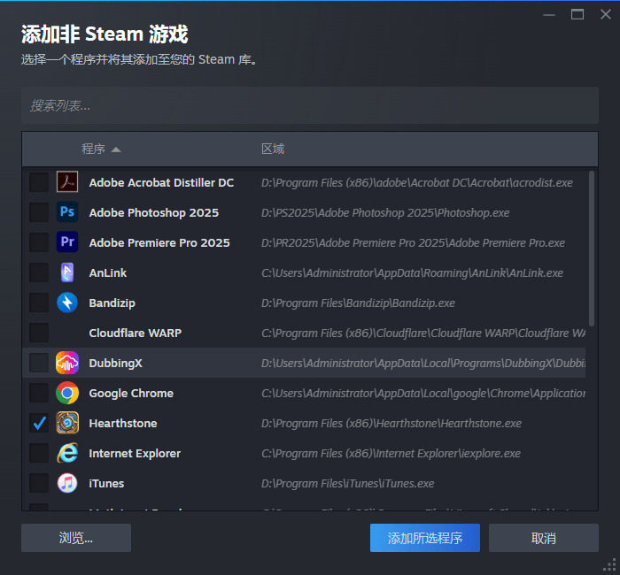Click the 取消 cancel button
Viewport: 620px width, 575px height.
pos(544,538)
